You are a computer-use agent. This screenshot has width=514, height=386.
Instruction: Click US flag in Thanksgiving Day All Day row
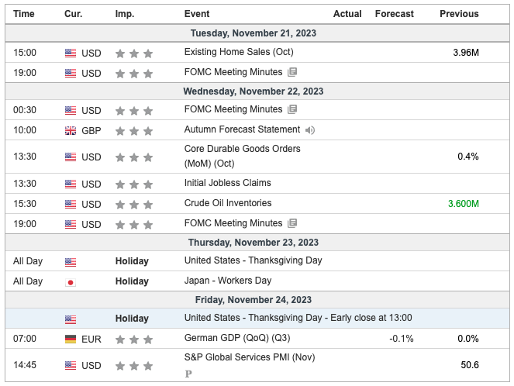pos(71,262)
